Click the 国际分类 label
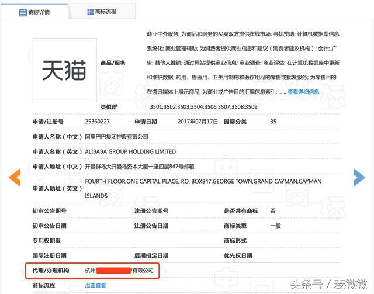 click(235, 122)
